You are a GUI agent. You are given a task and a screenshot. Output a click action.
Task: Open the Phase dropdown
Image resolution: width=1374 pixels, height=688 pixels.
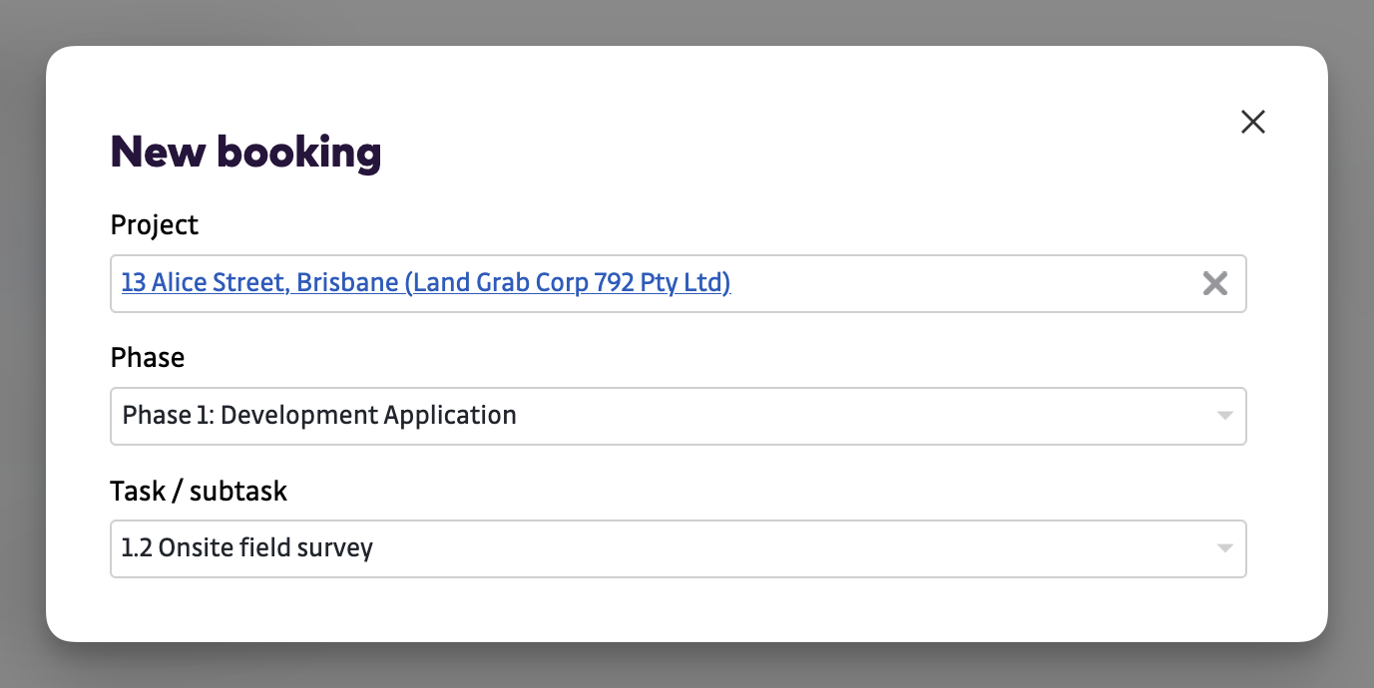click(x=679, y=416)
